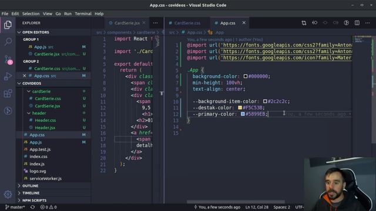Click Ln 12, Col 28 in status bar
This screenshot has height=211, width=376.
click(257, 207)
